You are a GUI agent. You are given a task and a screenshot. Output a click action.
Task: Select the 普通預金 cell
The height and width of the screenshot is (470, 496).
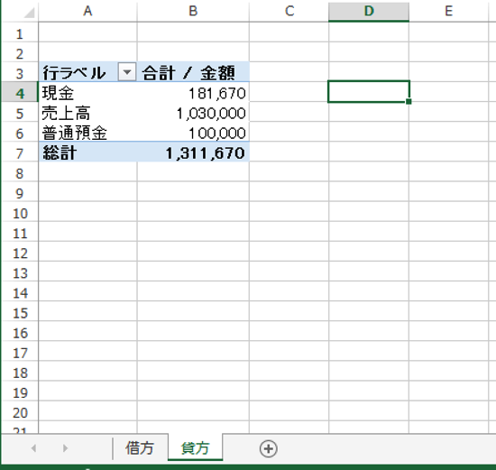point(87,133)
